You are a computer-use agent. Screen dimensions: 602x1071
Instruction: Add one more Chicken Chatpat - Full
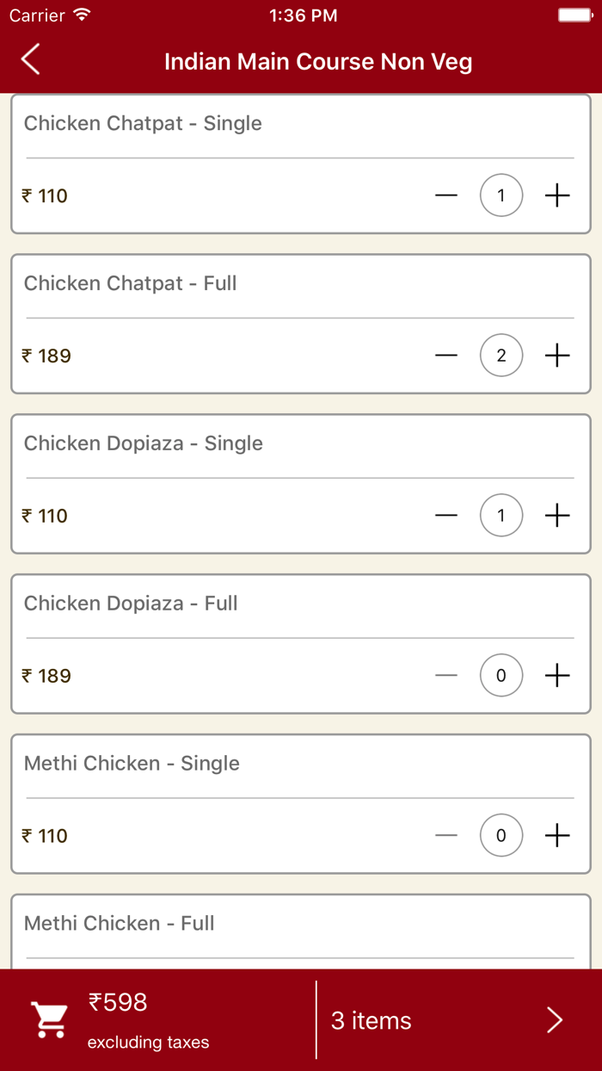click(557, 356)
